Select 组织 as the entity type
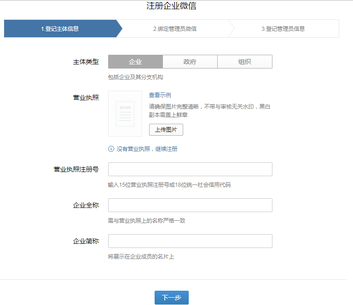The width and height of the screenshot is (353, 305). coord(244,62)
